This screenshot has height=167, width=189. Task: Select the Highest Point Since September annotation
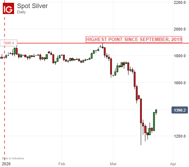(x=134, y=39)
